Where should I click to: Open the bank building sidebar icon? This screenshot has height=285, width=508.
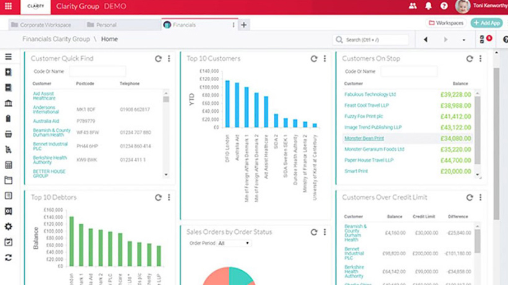point(9,103)
